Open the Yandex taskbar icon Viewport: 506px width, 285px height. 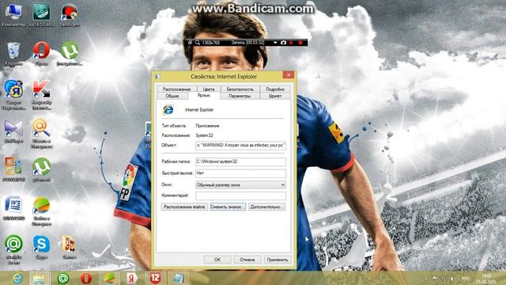[x=132, y=278]
